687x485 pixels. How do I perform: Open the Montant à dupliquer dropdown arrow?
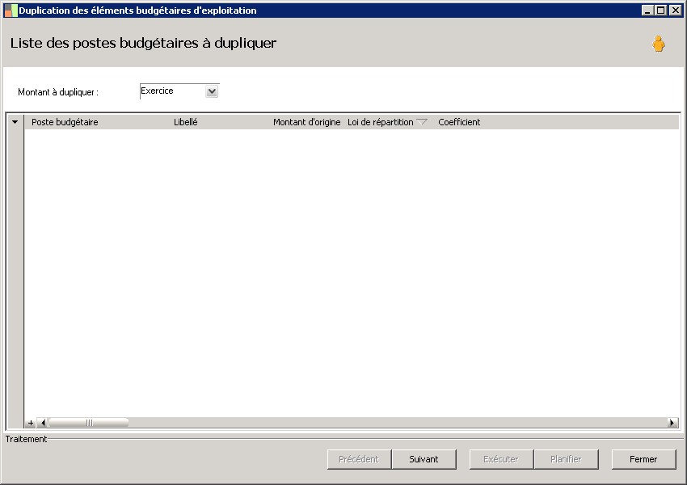pyautogui.click(x=212, y=91)
